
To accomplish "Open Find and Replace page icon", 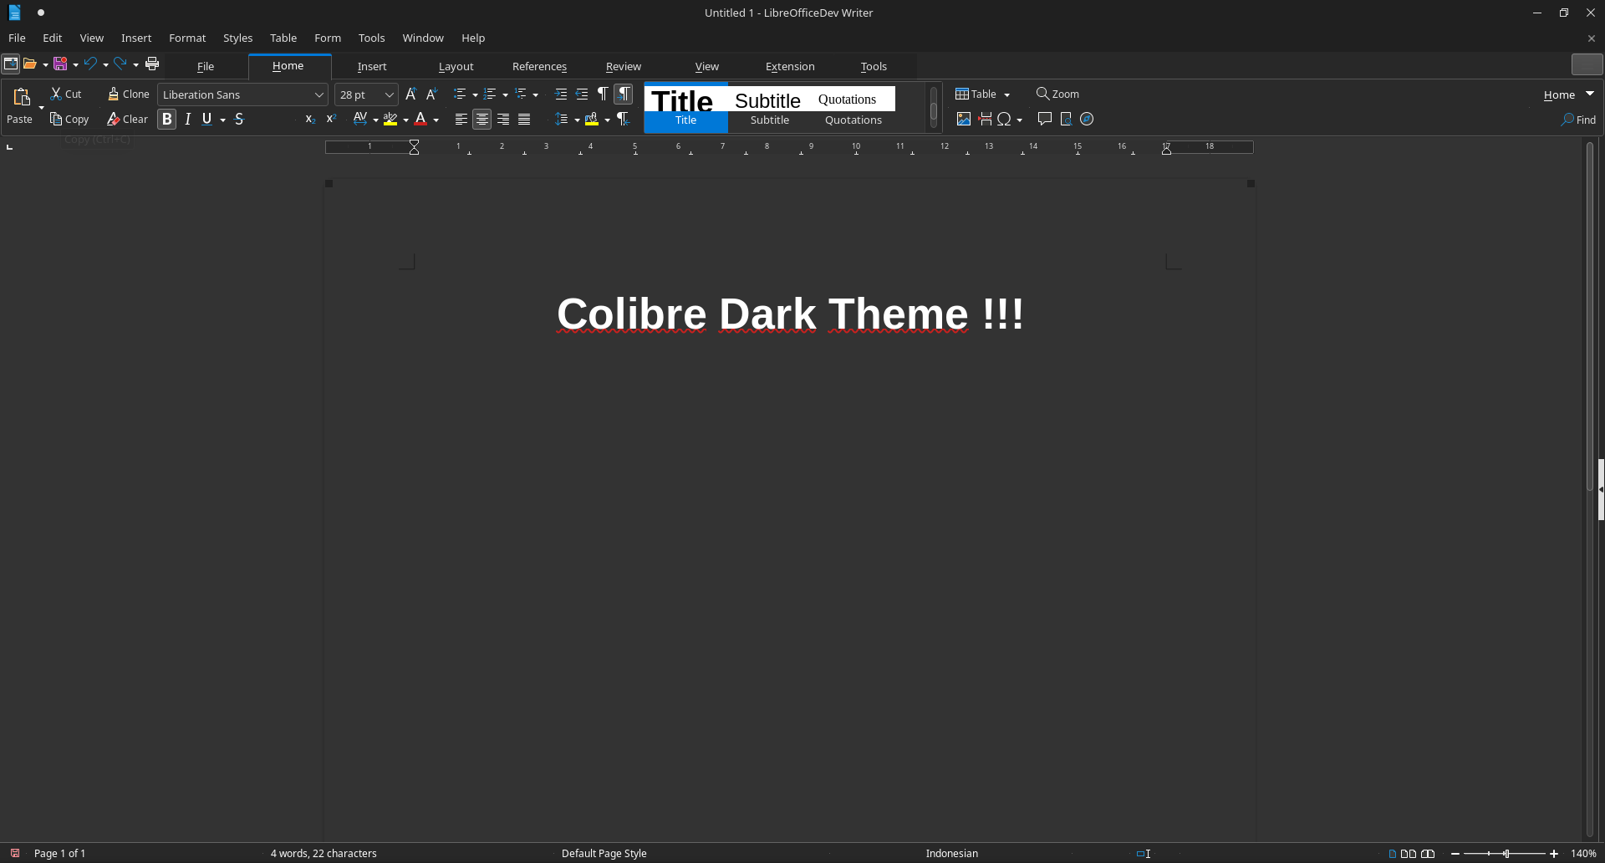I will click(1066, 120).
